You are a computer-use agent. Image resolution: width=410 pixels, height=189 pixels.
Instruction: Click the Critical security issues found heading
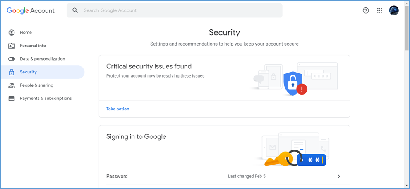[149, 66]
